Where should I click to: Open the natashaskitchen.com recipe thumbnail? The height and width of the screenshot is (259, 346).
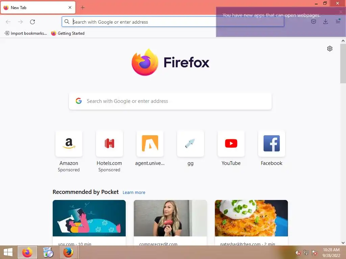click(251, 218)
